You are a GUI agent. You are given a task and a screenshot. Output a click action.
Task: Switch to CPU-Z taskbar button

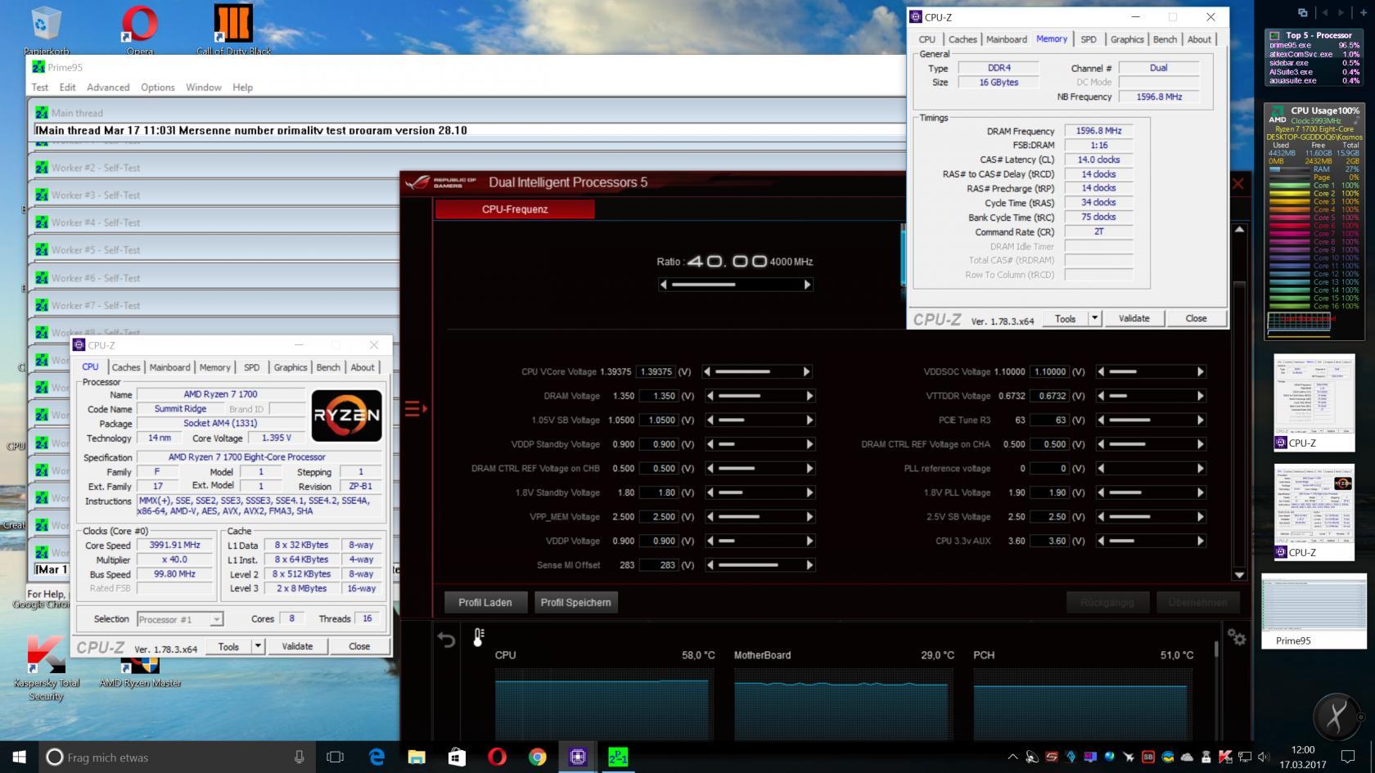click(578, 757)
